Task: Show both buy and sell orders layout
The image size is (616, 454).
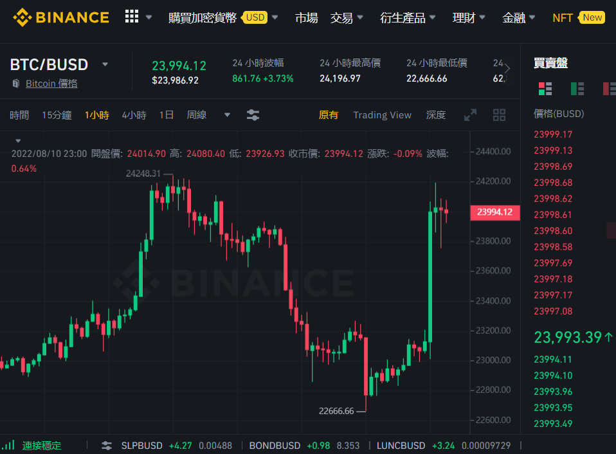Action: [545, 89]
